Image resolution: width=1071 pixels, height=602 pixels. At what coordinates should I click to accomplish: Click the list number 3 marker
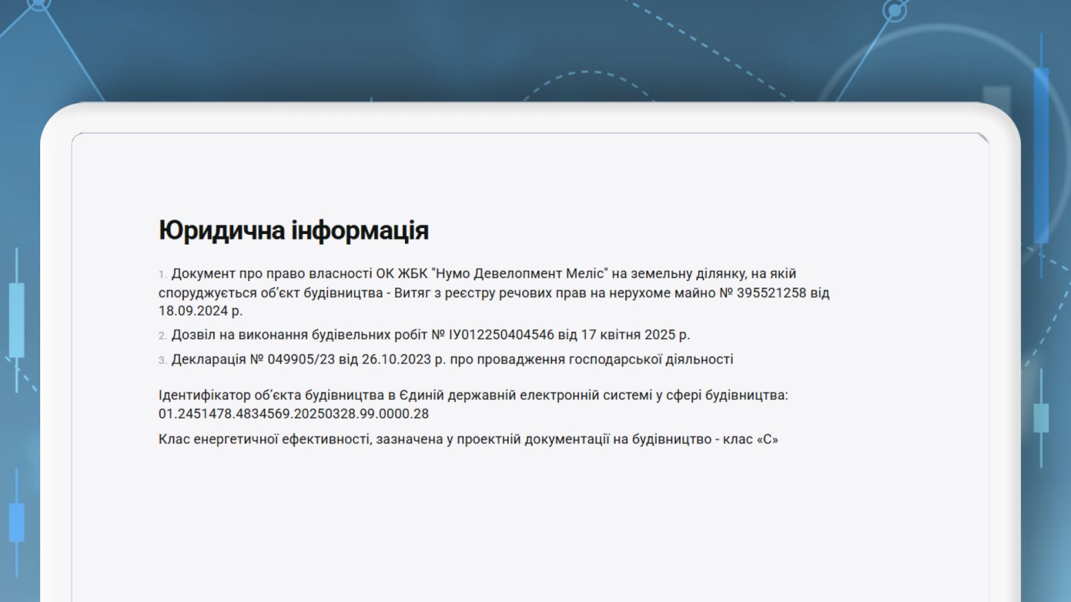coord(162,361)
